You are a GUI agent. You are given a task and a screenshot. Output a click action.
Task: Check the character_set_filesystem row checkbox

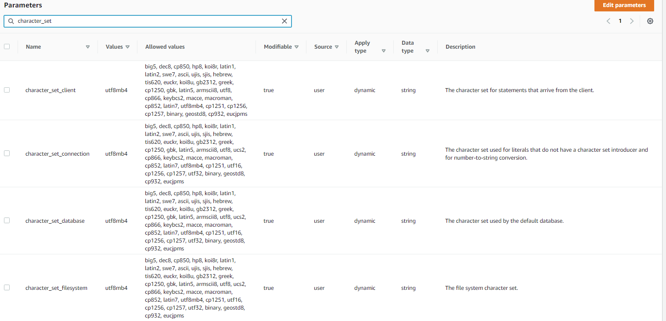click(7, 288)
